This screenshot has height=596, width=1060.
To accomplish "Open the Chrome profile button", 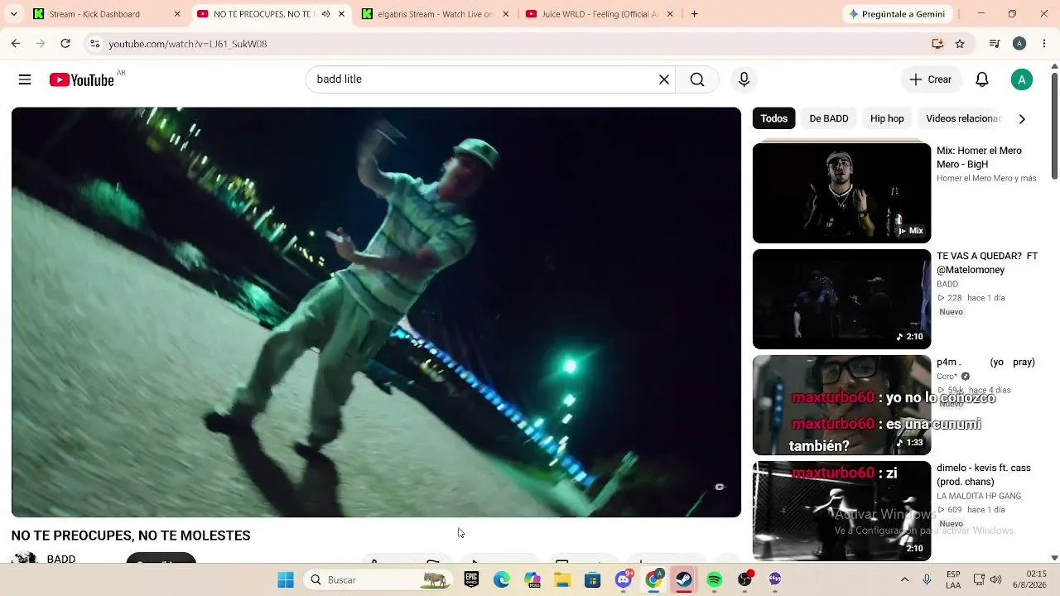I will click(x=1019, y=44).
